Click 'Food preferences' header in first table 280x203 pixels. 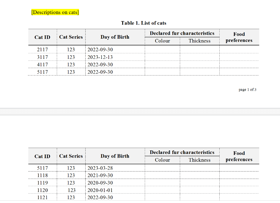point(239,37)
